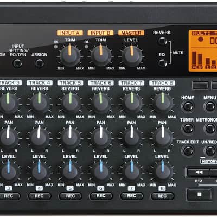Click the TRACK 4 REVERB knob

pos(40,103)
